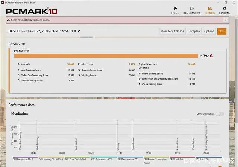Click the Essentials score 10 842
This screenshot has height=167, width=238.
click(71, 64)
